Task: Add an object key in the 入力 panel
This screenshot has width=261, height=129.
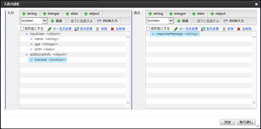Action: click(92, 14)
